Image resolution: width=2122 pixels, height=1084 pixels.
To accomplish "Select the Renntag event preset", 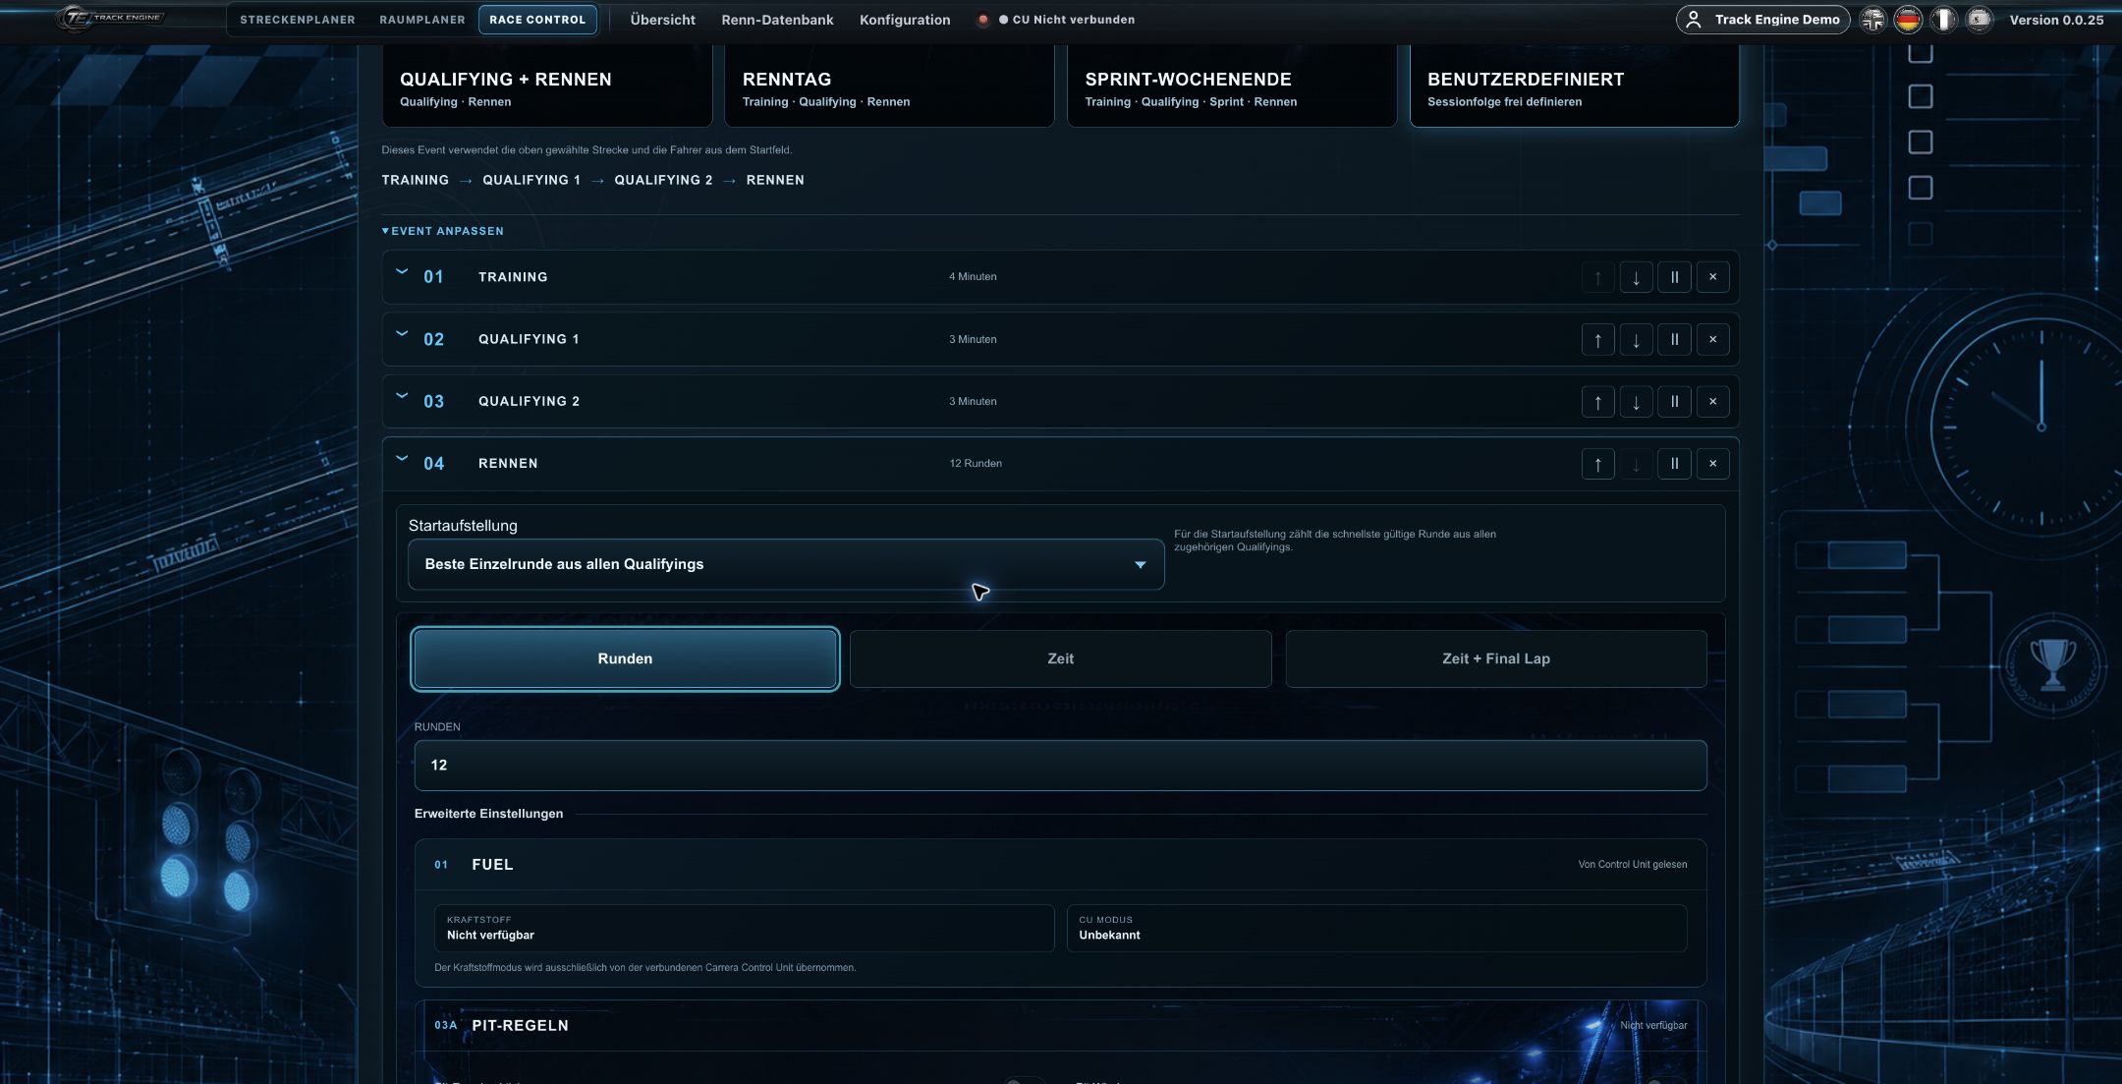I will click(x=889, y=86).
